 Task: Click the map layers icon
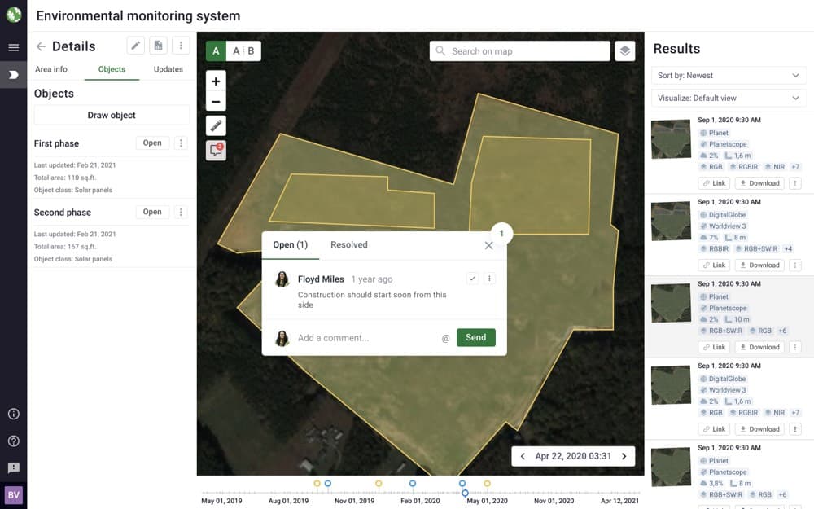tap(624, 51)
